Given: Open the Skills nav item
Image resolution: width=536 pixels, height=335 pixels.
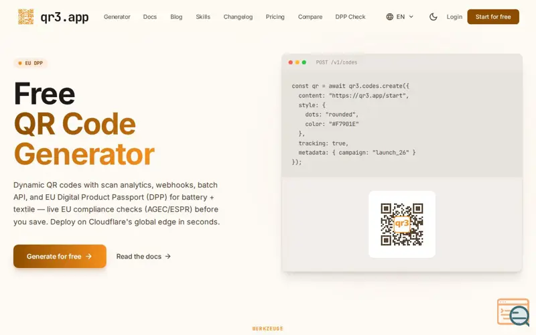Looking at the screenshot, I should coord(203,17).
